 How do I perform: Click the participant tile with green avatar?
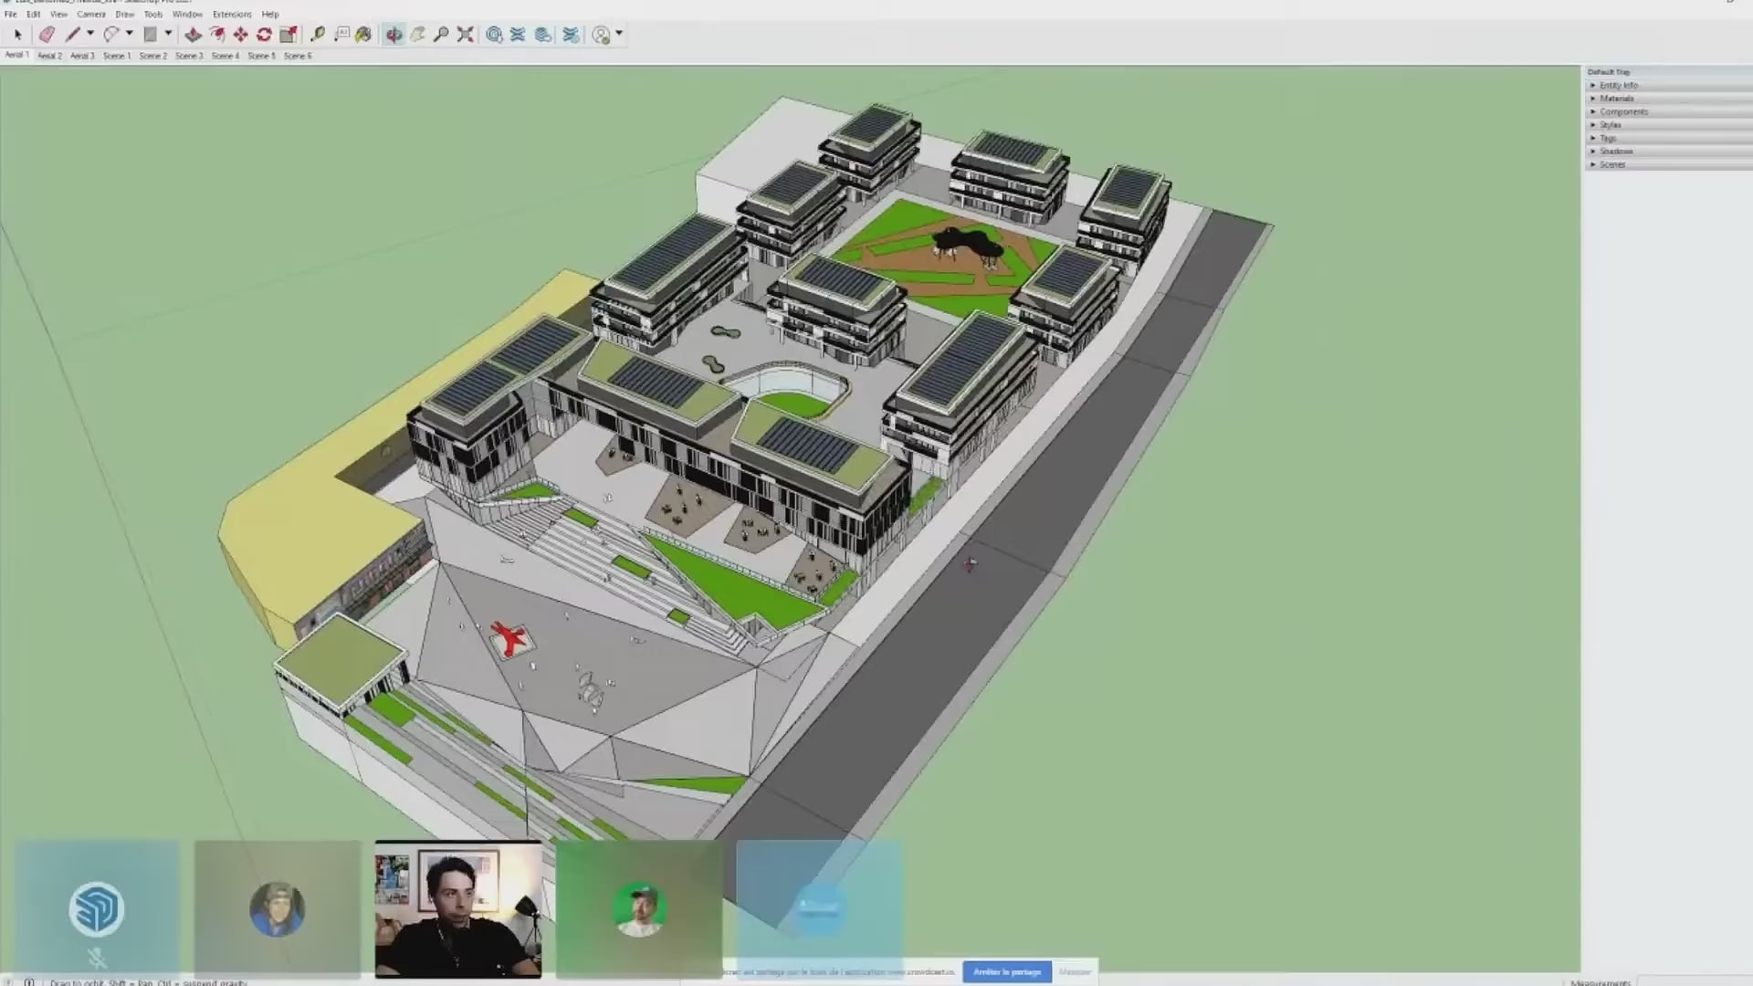coord(639,908)
